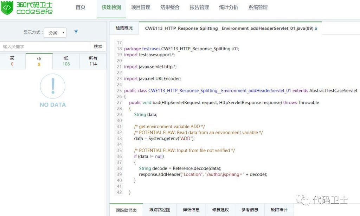Open 统计分析 navigation item
Image resolution: width=360 pixels, height=216 pixels.
coord(229,7)
